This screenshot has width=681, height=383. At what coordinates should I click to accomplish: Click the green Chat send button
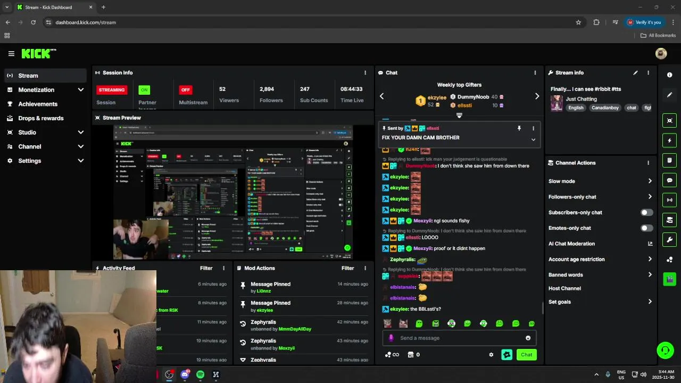point(526,355)
